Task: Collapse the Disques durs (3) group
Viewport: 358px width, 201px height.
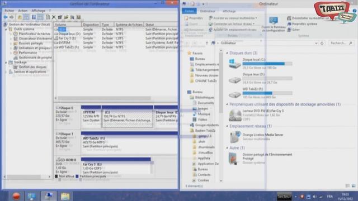Action: pyautogui.click(x=227, y=53)
